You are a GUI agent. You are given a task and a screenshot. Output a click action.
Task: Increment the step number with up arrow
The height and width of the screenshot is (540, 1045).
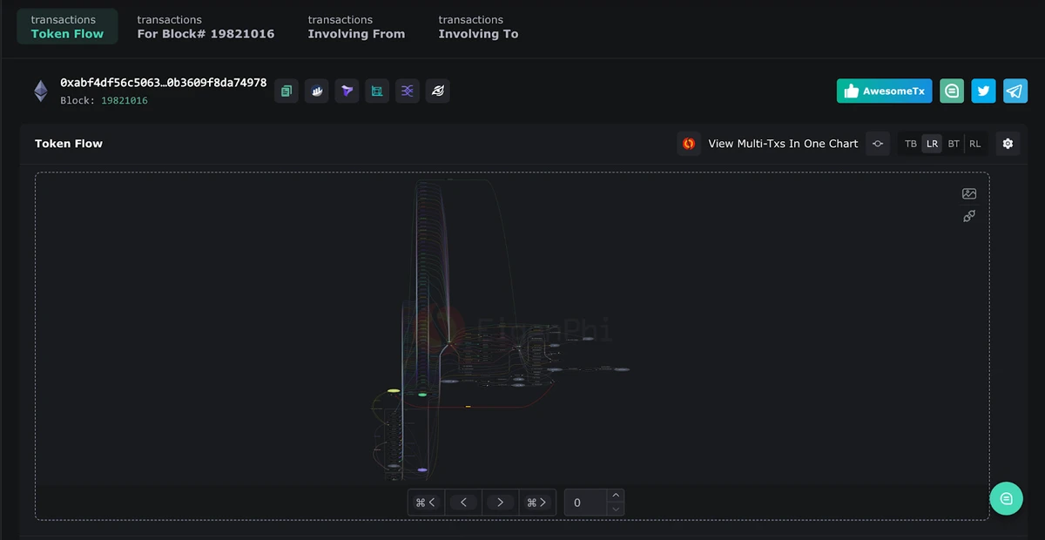coord(616,496)
